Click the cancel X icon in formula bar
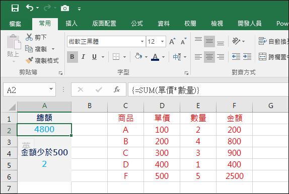The width and height of the screenshot is (289, 194). coord(81,90)
